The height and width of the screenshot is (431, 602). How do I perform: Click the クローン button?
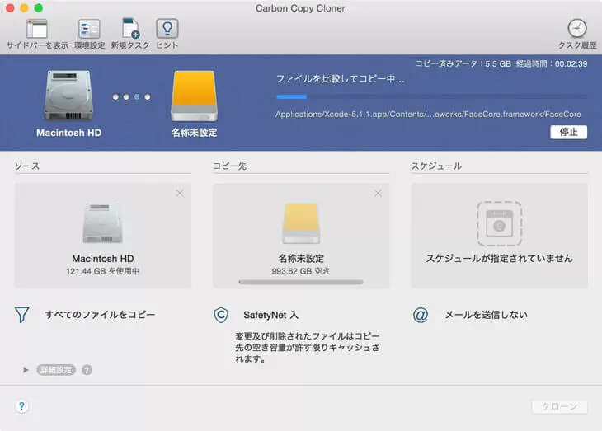559,406
